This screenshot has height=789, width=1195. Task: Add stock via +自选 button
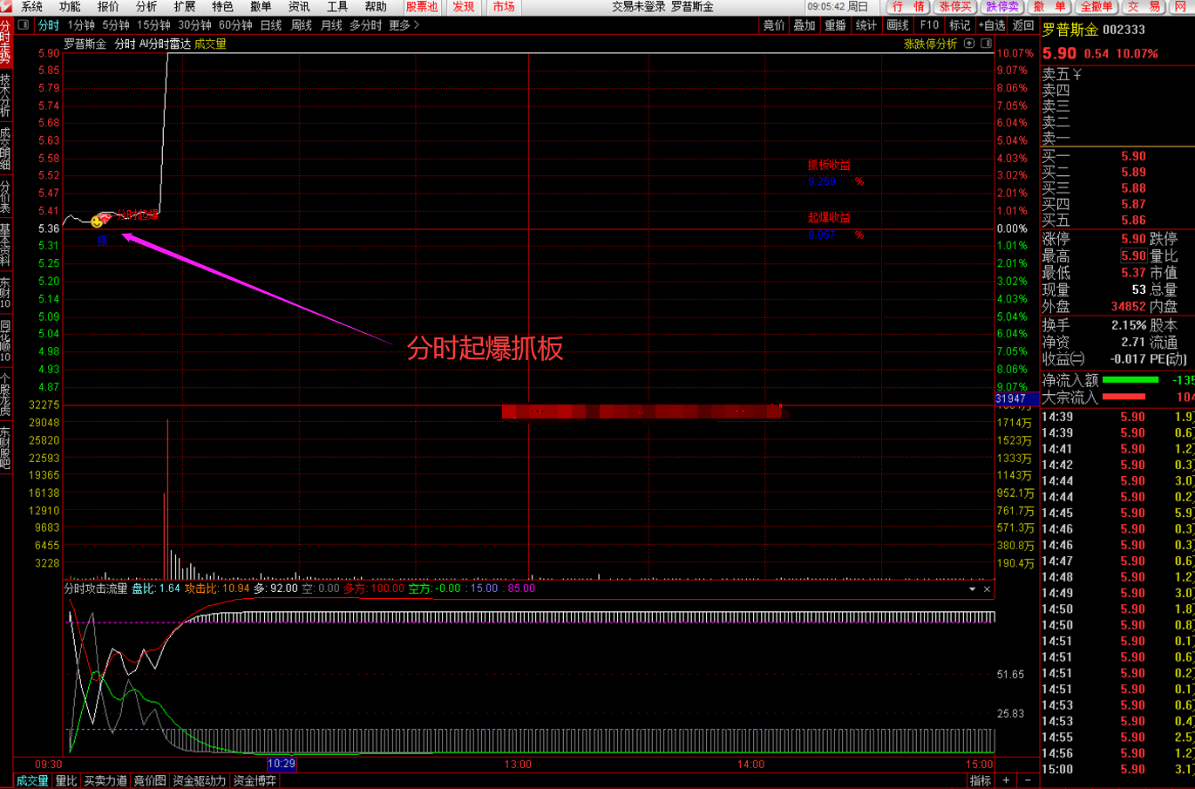(x=992, y=25)
